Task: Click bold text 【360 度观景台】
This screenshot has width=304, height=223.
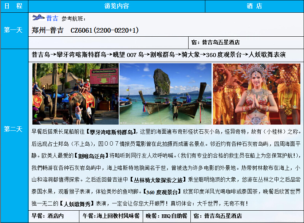Action: (162, 192)
